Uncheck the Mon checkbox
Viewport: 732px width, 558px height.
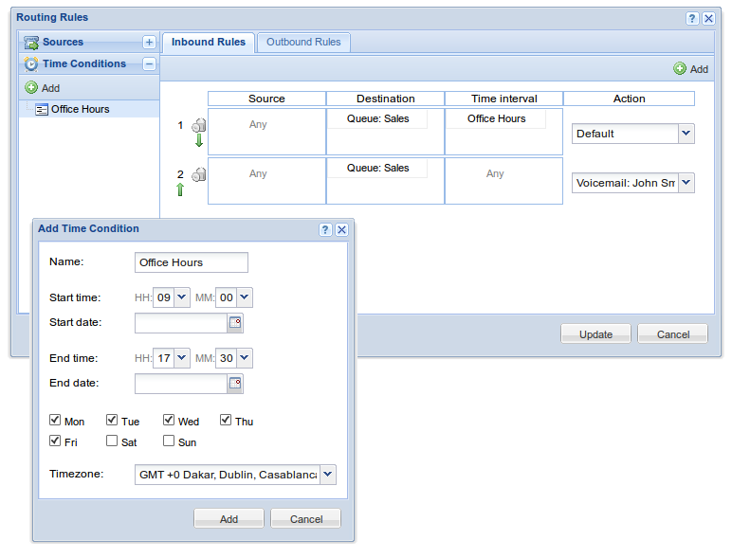(x=55, y=420)
